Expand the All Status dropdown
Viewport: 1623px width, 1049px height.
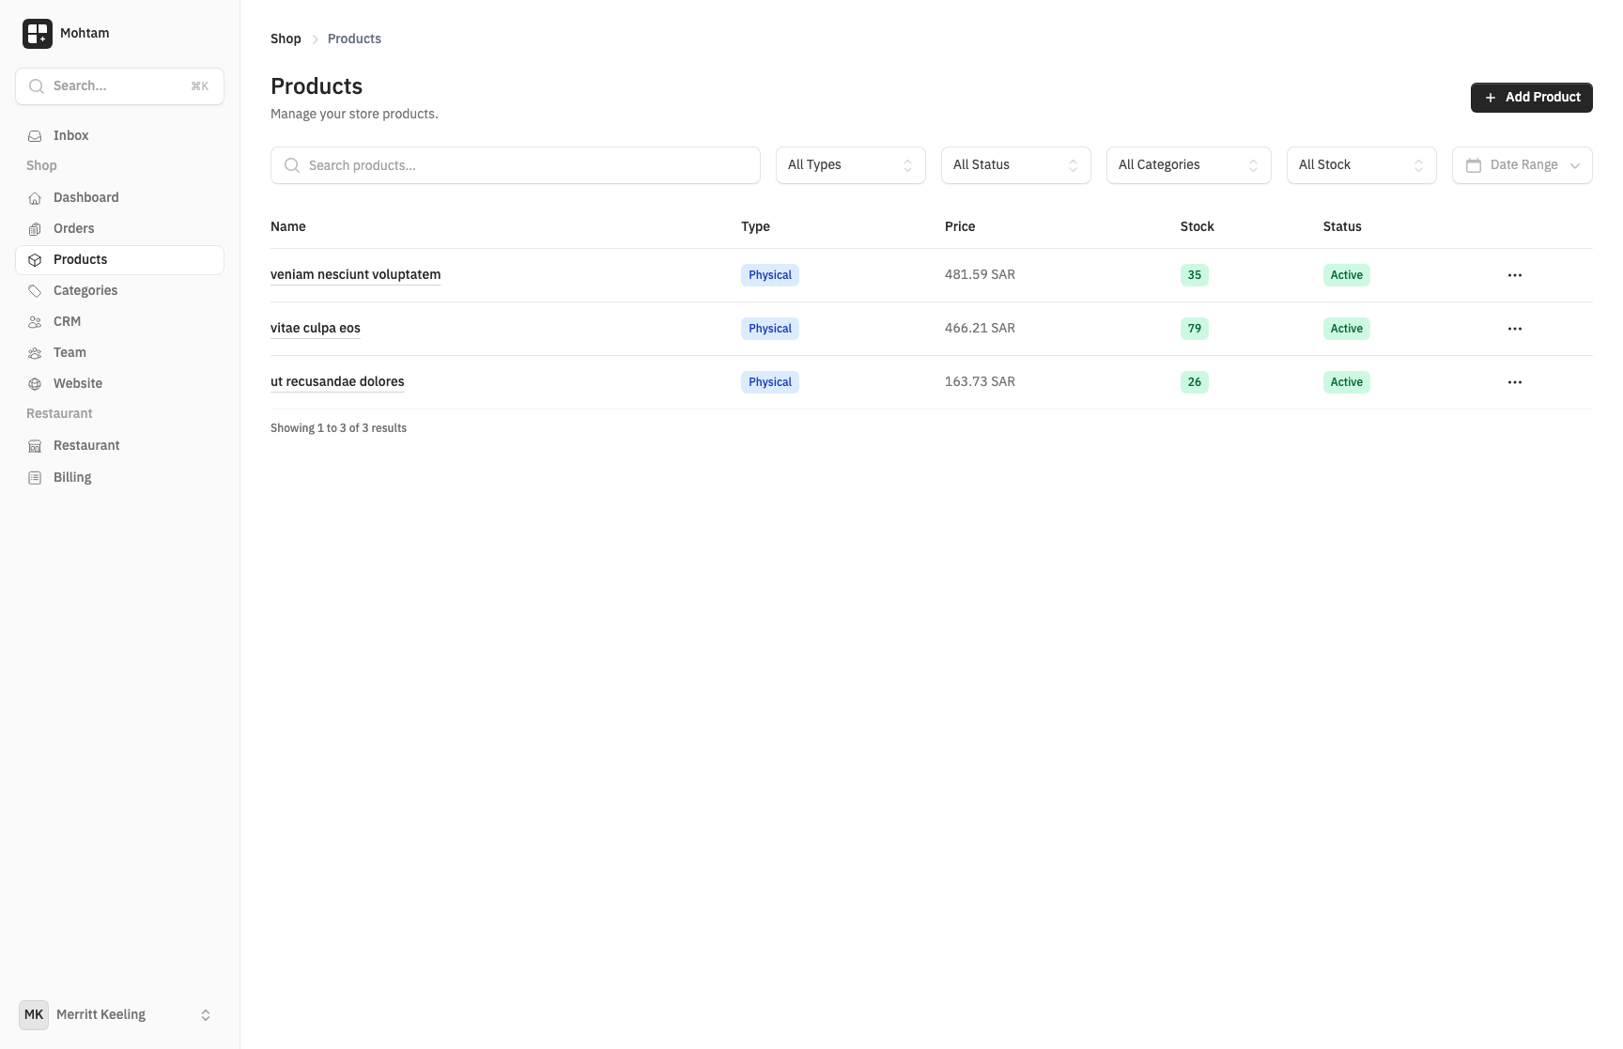[x=1014, y=164]
